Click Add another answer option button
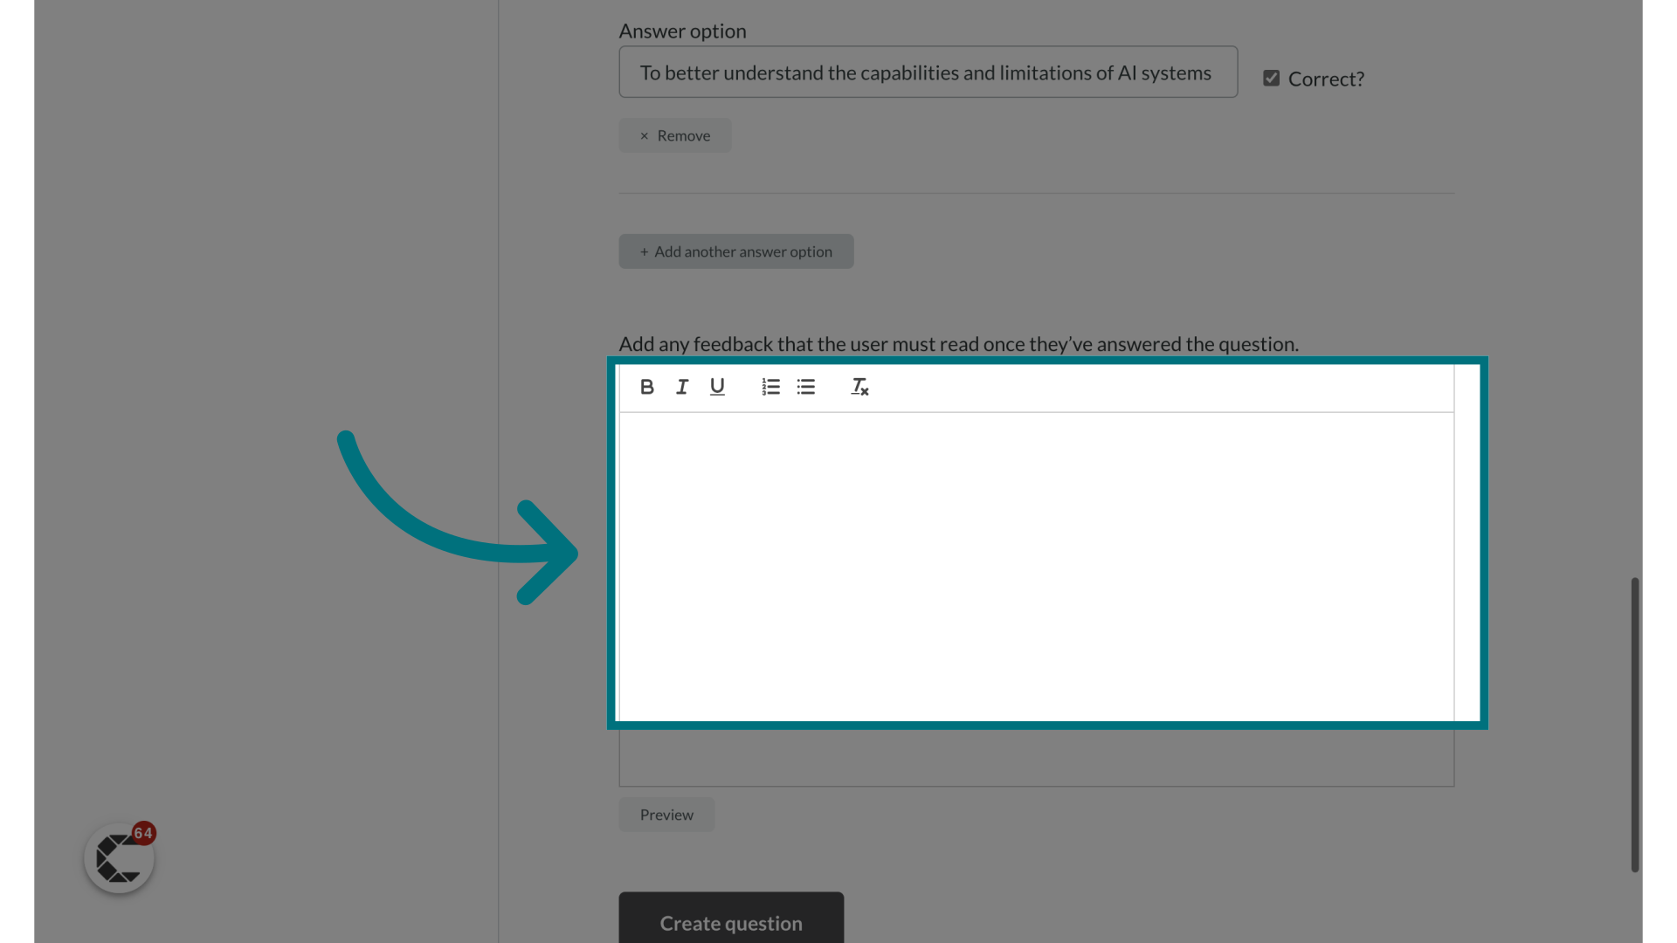Image resolution: width=1677 pixels, height=943 pixels. pos(736,251)
